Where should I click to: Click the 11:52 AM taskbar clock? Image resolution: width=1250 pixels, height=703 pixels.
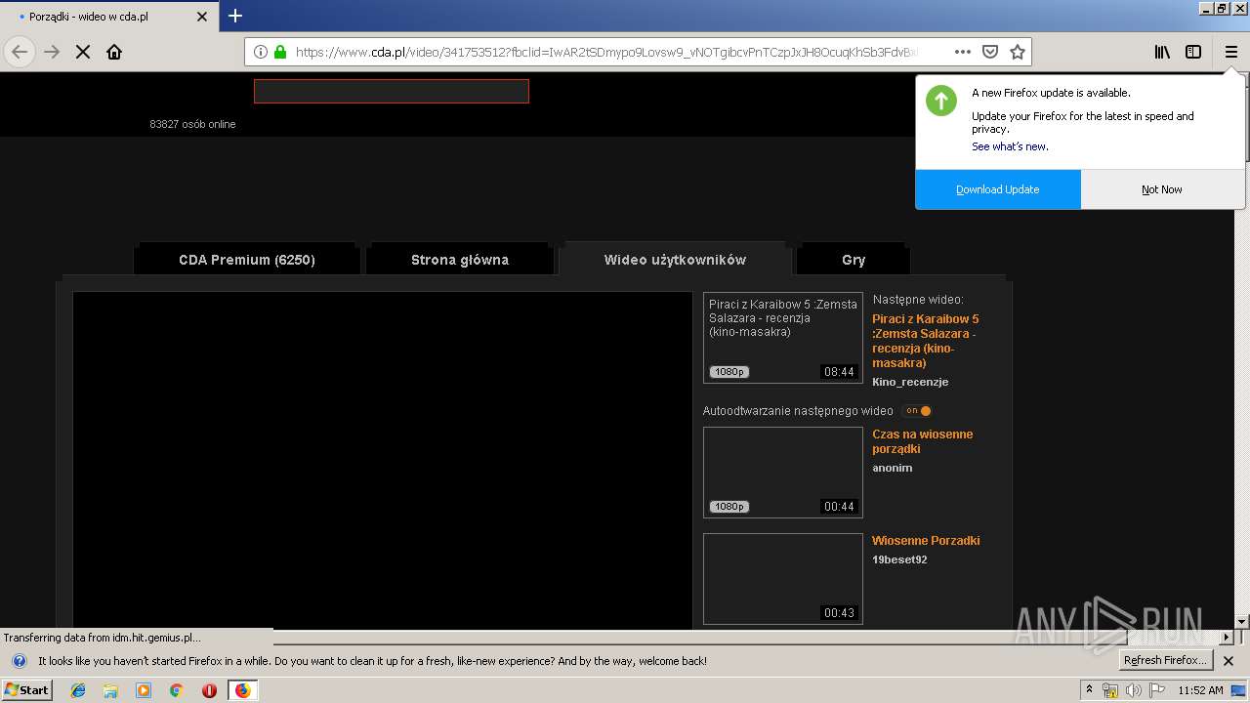coord(1201,690)
